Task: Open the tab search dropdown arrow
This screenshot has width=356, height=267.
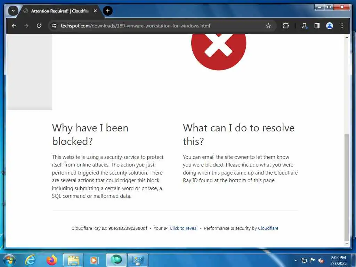Action: (13, 11)
